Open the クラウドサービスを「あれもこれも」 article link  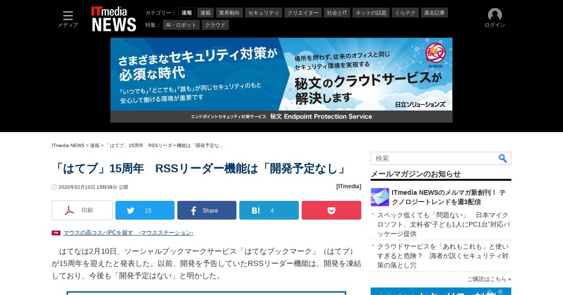click(x=443, y=256)
